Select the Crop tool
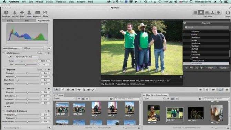This screenshot has width=231, height=130. [x=84, y=90]
